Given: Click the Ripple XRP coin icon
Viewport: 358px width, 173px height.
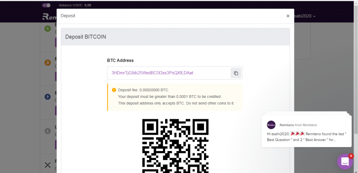Looking at the screenshot, I should coord(47,165).
